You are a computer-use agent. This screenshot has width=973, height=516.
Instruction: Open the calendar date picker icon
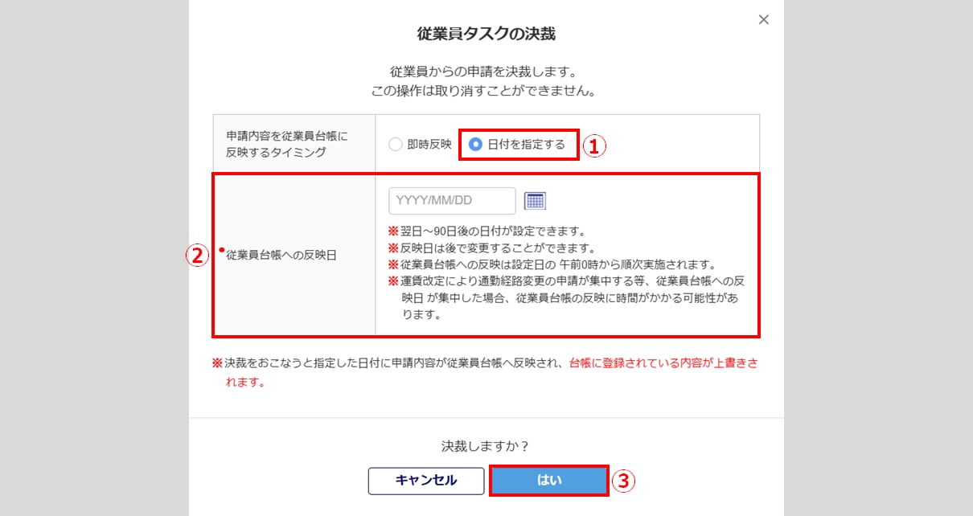(x=535, y=201)
